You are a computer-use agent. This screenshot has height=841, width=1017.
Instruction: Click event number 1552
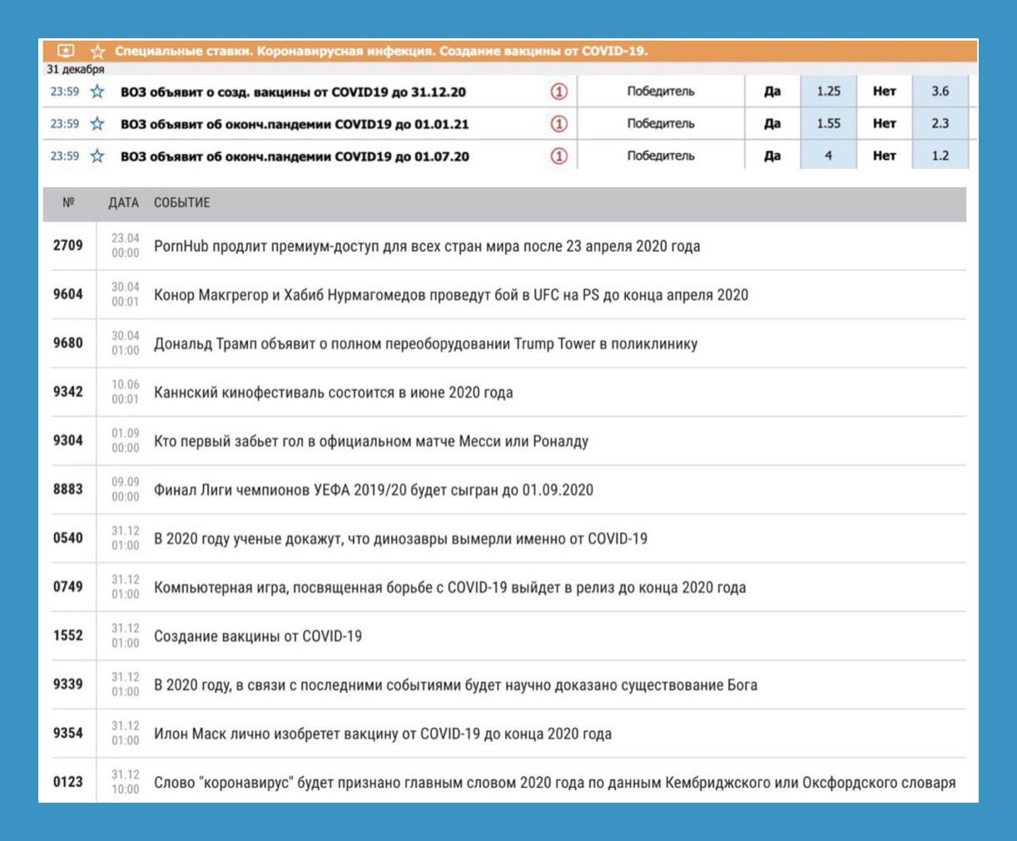pos(68,636)
